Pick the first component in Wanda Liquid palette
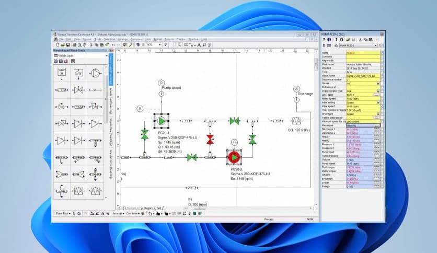This screenshot has width=437, height=253. click(x=62, y=73)
